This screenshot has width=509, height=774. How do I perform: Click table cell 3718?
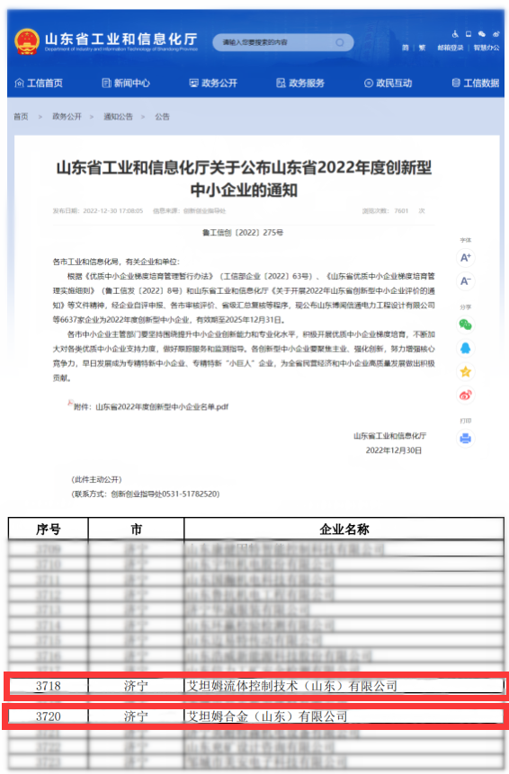coord(48,686)
